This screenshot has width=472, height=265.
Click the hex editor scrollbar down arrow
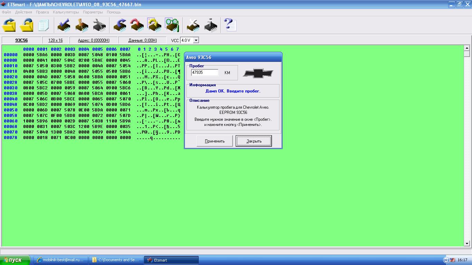coord(467,243)
